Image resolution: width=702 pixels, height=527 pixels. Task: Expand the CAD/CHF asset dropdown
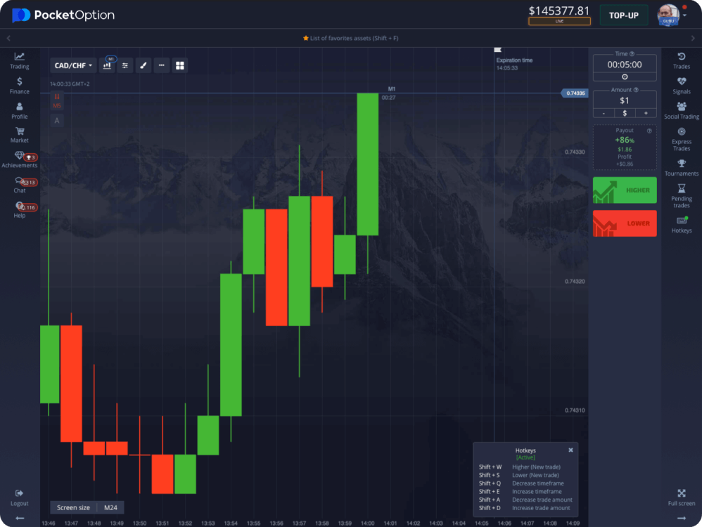tap(74, 65)
